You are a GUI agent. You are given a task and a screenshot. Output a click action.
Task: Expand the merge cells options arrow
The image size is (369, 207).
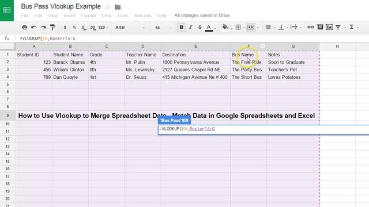(258, 28)
